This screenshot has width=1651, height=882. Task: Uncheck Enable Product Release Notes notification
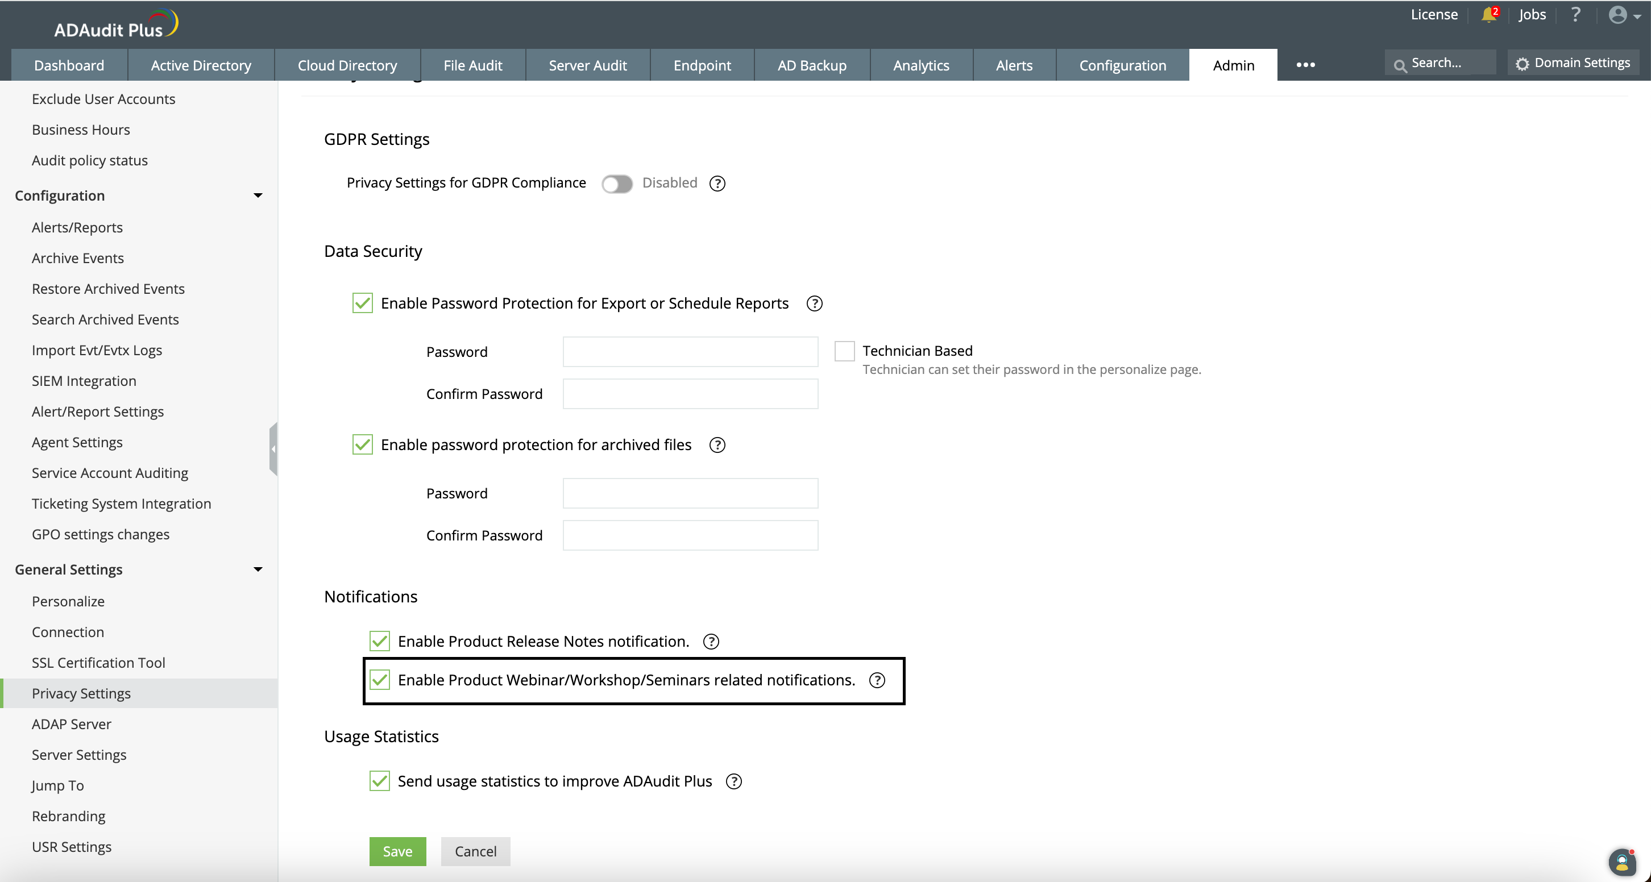click(379, 641)
